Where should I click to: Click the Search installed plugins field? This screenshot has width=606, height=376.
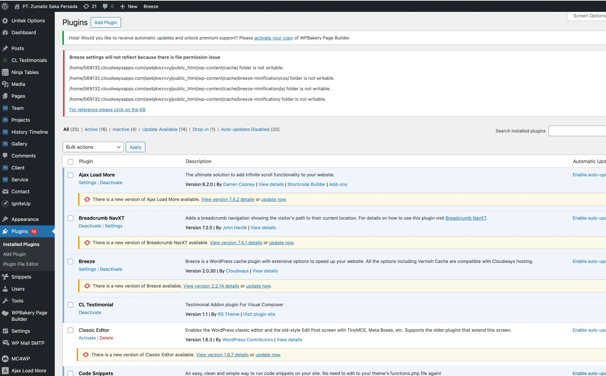pyautogui.click(x=577, y=131)
